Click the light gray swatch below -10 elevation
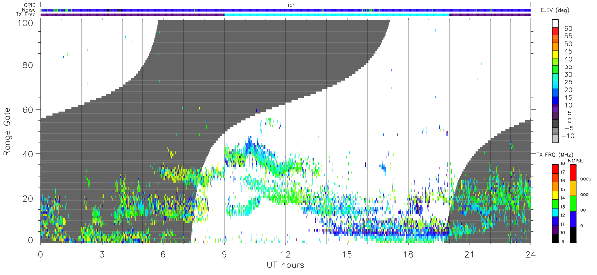The image size is (597, 275). 556,139
